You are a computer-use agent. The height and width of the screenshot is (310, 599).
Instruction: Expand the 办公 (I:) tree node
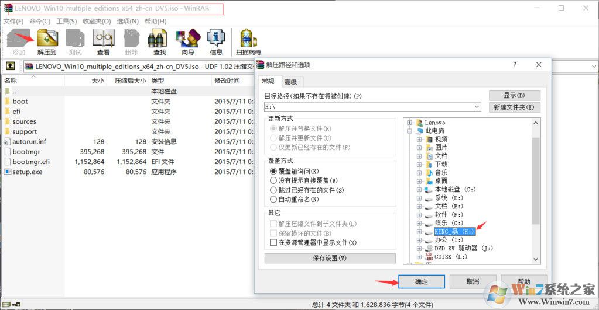pyautogui.click(x=419, y=240)
